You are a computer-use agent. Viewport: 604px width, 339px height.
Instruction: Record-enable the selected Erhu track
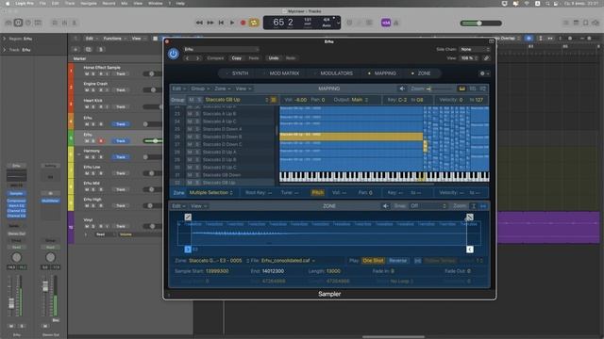click(101, 140)
